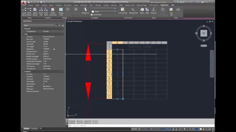Click Insert Left column tool
Screen dimensions: 236x132
[x=41, y=12]
